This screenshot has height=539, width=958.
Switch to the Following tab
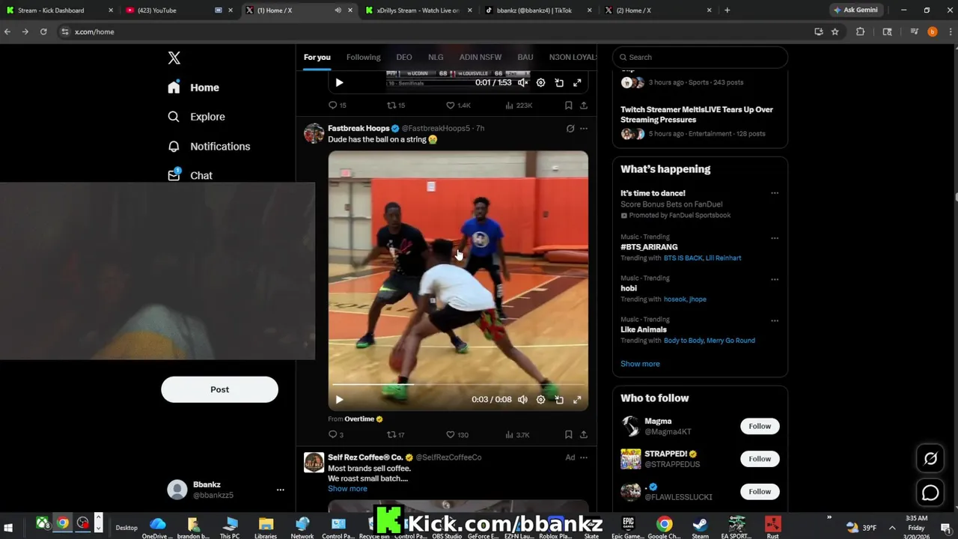click(363, 57)
